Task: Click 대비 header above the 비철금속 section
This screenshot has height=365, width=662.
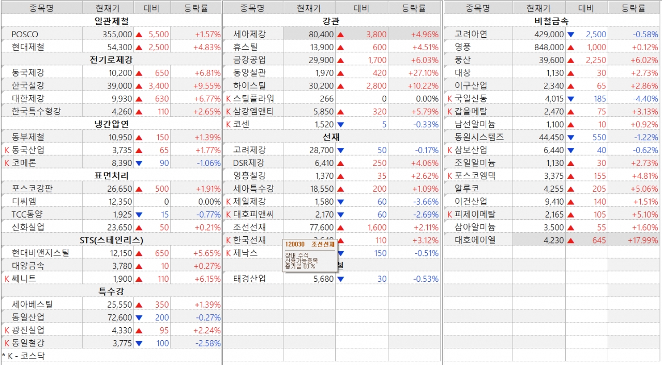Action: 586,8
